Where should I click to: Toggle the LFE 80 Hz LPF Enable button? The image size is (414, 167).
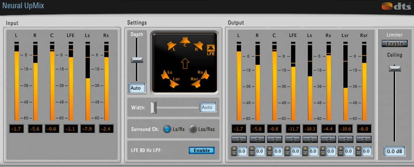point(202,150)
